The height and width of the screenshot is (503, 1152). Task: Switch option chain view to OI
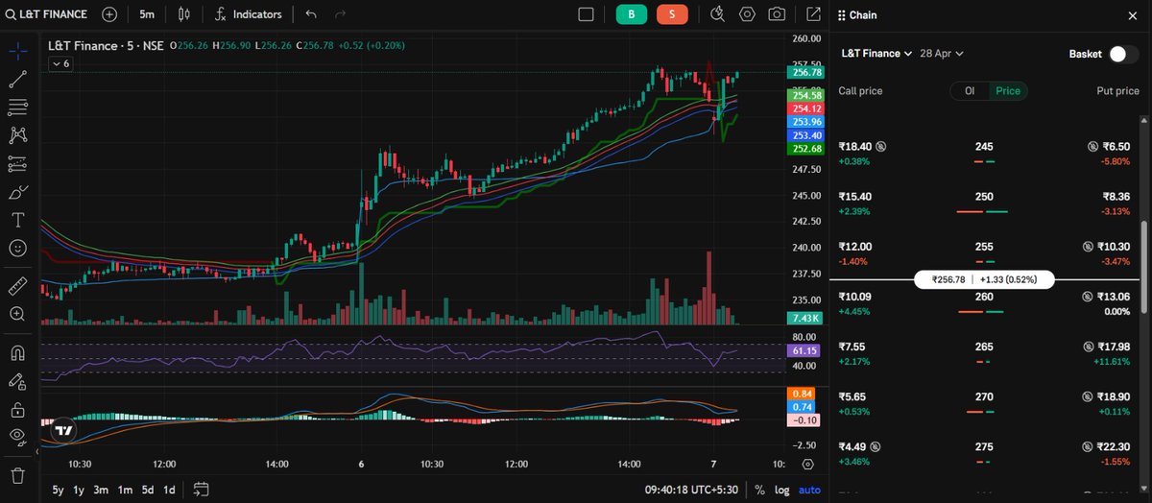pyautogui.click(x=970, y=91)
